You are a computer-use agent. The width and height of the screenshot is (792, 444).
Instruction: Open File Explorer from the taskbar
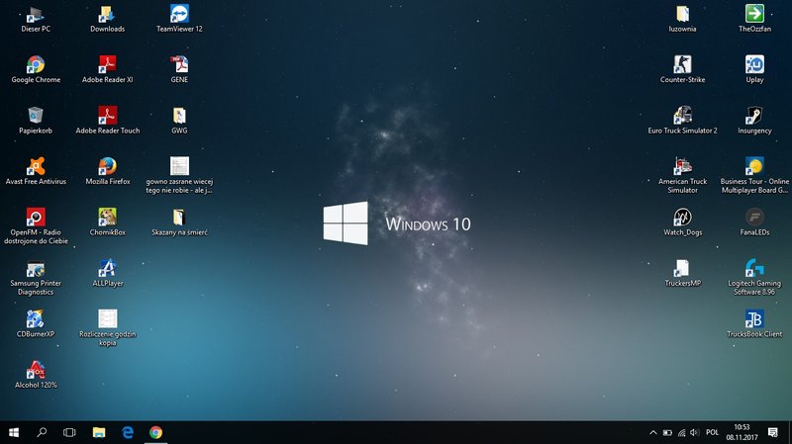coord(99,432)
